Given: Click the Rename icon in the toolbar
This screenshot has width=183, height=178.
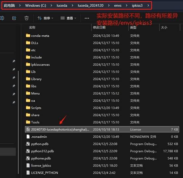Looking at the screenshot, I should (2, 18).
